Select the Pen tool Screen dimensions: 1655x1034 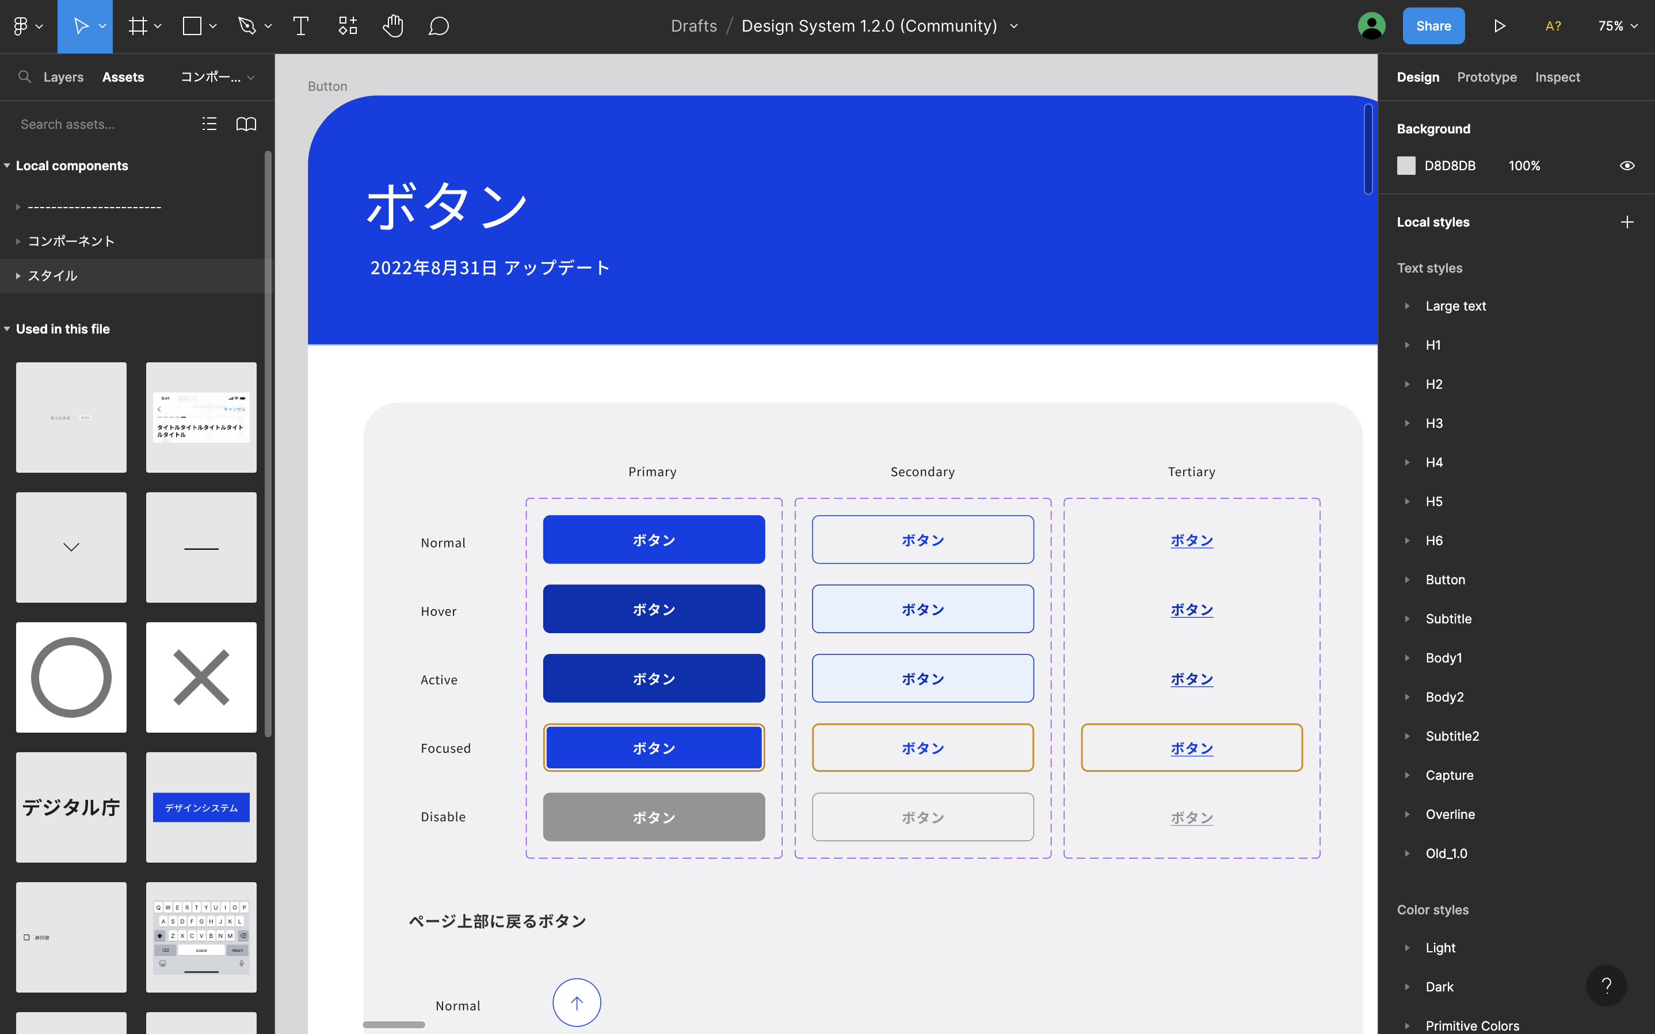tap(246, 26)
